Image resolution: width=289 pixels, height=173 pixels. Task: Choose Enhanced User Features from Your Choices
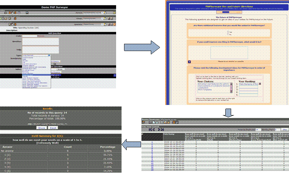click(211, 83)
